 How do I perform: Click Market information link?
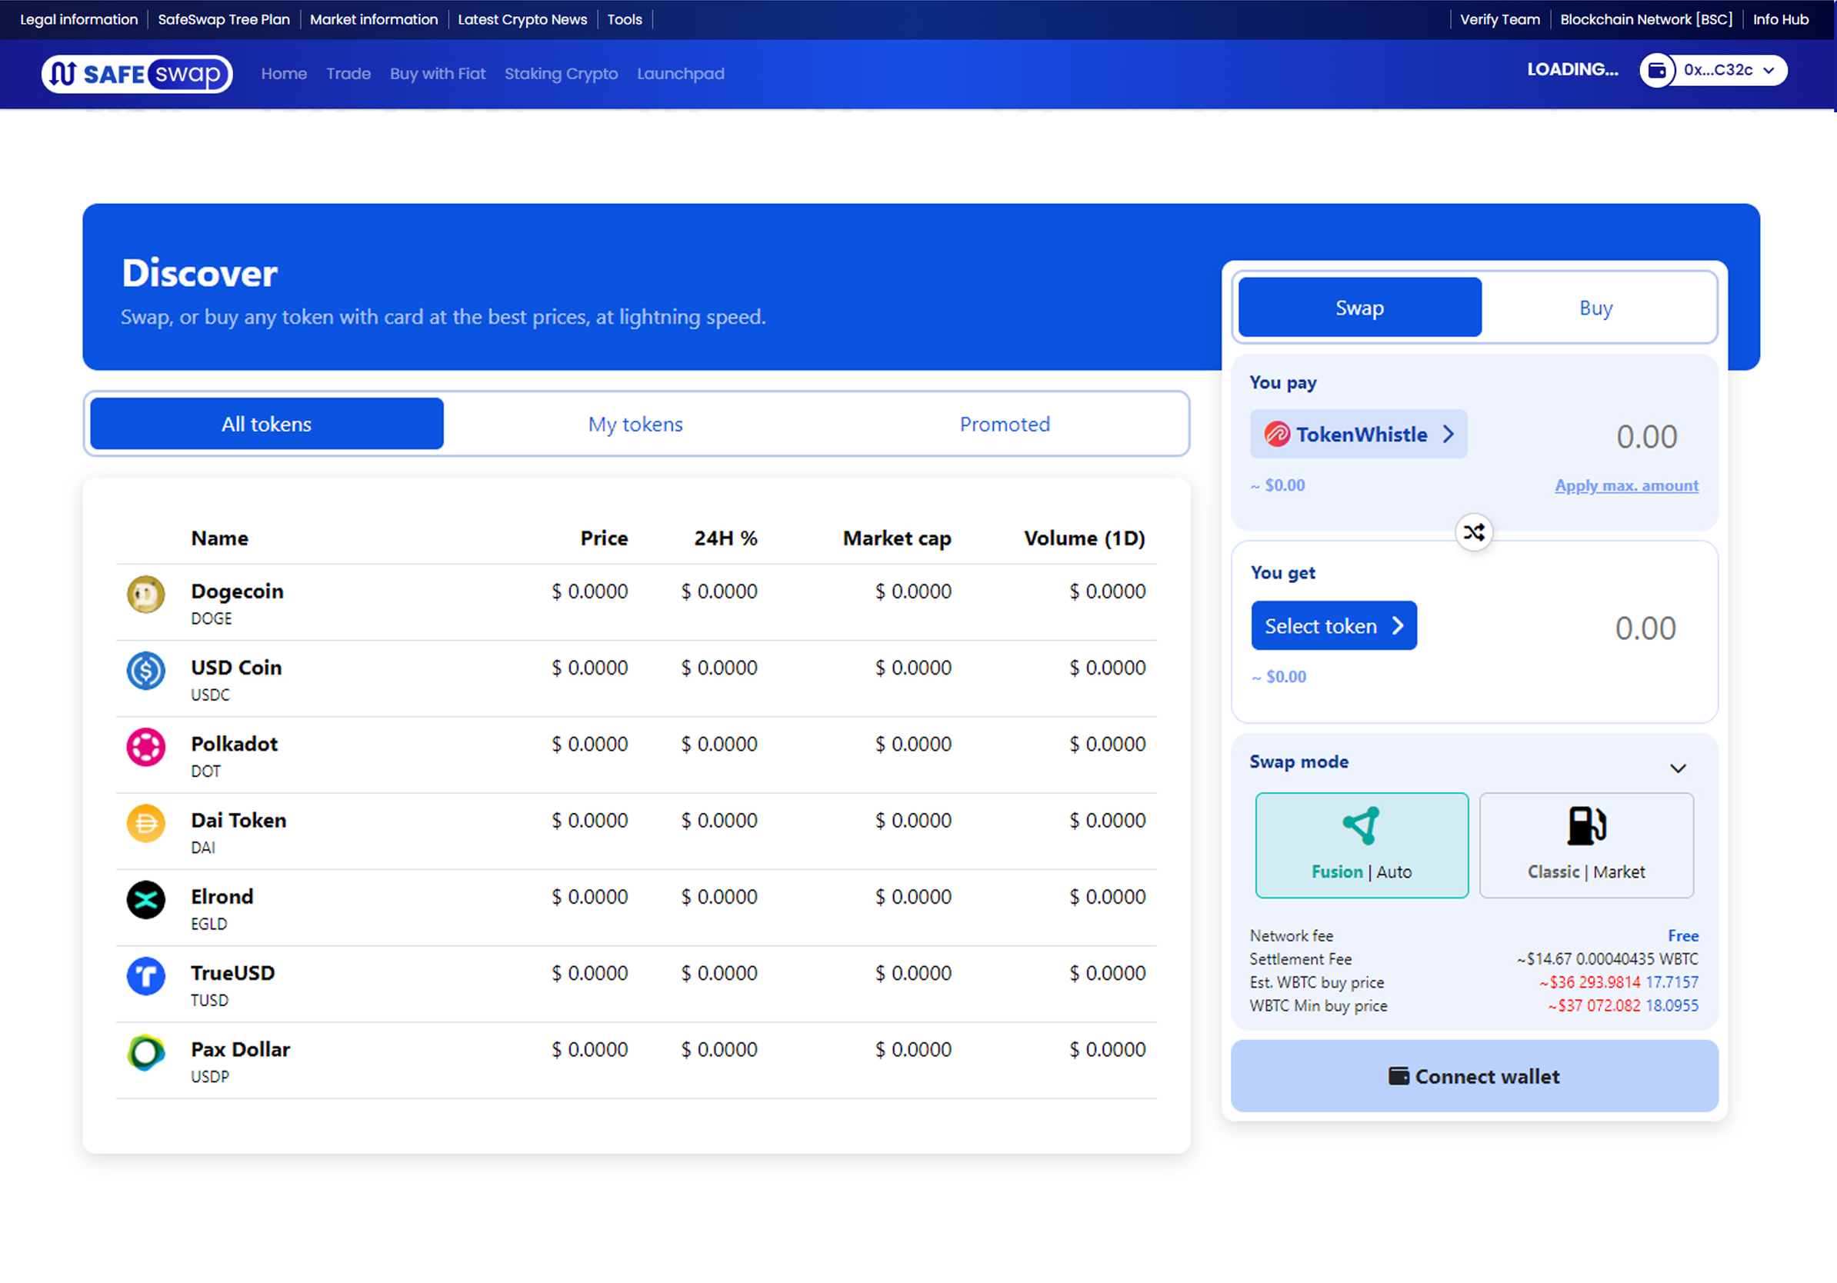click(x=374, y=19)
